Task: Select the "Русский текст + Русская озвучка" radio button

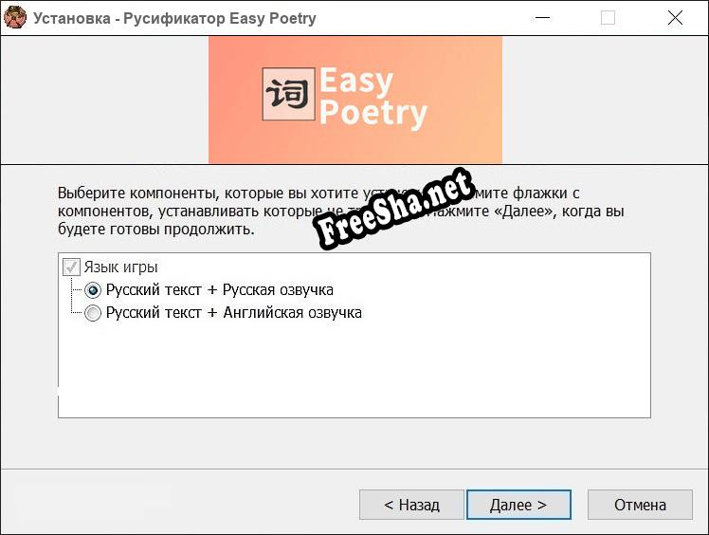Action: pyautogui.click(x=93, y=290)
